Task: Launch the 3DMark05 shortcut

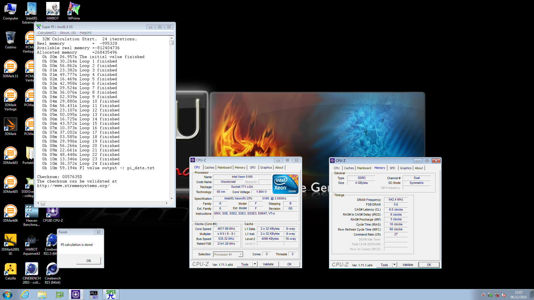Action: [10, 185]
